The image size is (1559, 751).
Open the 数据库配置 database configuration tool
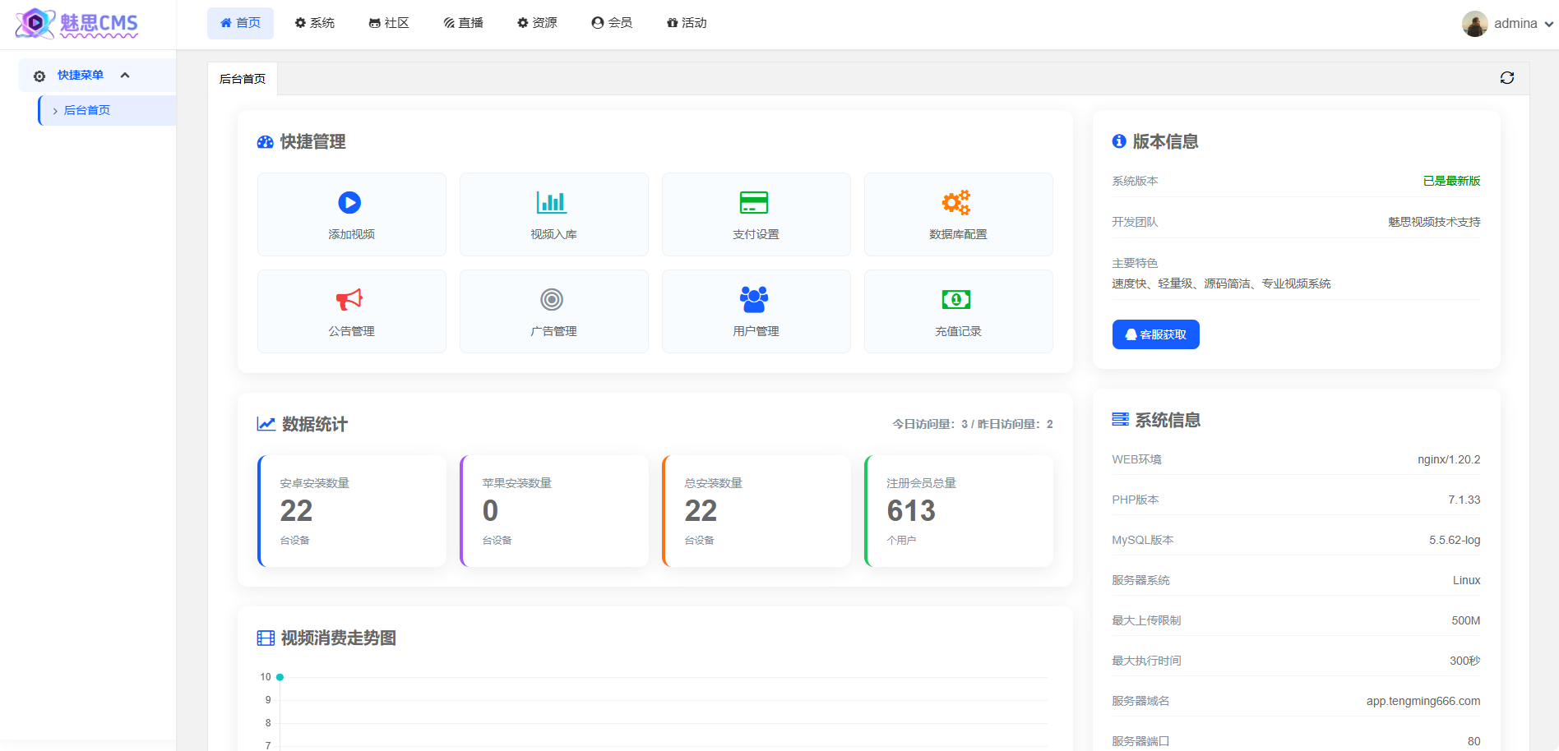[957, 214]
